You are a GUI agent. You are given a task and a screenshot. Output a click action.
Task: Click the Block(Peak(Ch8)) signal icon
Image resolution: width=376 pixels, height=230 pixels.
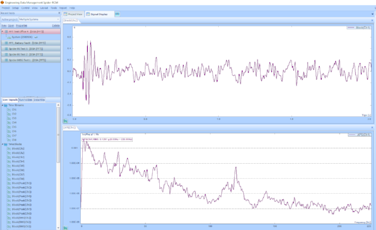9,214
